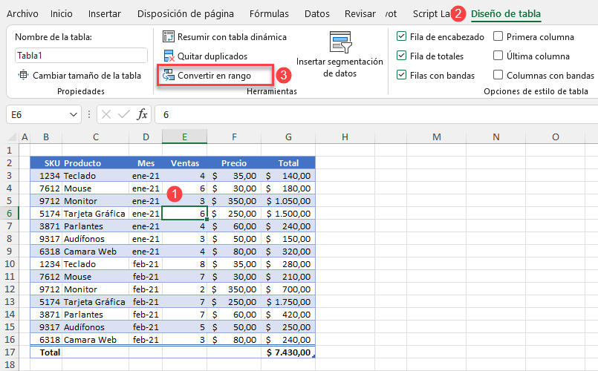This screenshot has width=598, height=371.
Task: Click the Quitar duplicados icon
Action: [x=169, y=56]
